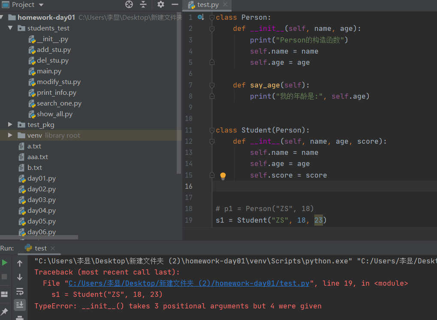Fold Person __init__ method at line 2
Viewport: 437px width, 320px height.
coord(212,29)
